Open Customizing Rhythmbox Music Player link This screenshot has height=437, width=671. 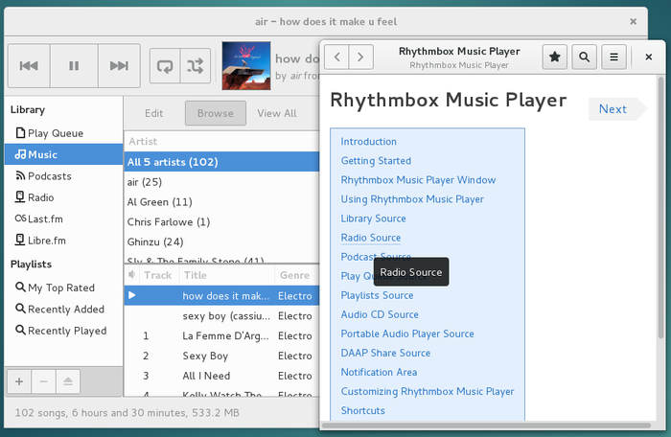pyautogui.click(x=428, y=392)
